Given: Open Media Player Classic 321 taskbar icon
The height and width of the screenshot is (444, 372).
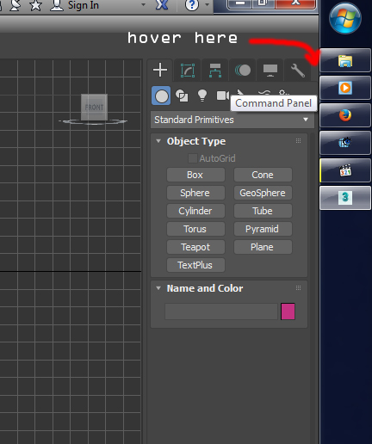Looking at the screenshot, I should click(345, 170).
